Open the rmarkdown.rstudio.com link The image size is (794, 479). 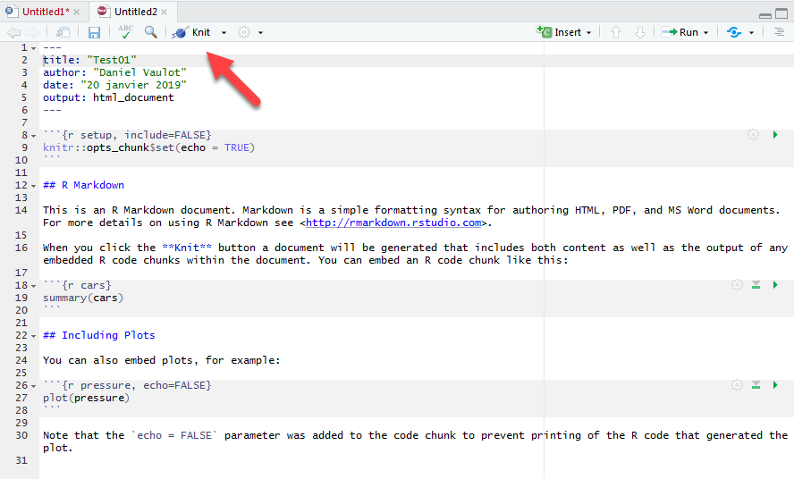(394, 223)
